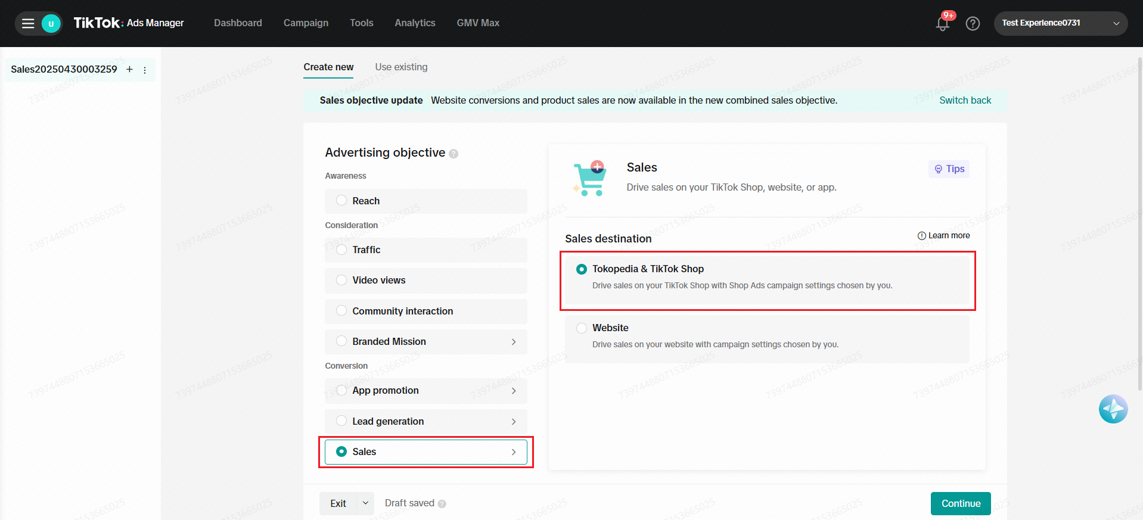The image size is (1143, 520).
Task: Open the hamburger navigation menu
Action: click(x=28, y=24)
